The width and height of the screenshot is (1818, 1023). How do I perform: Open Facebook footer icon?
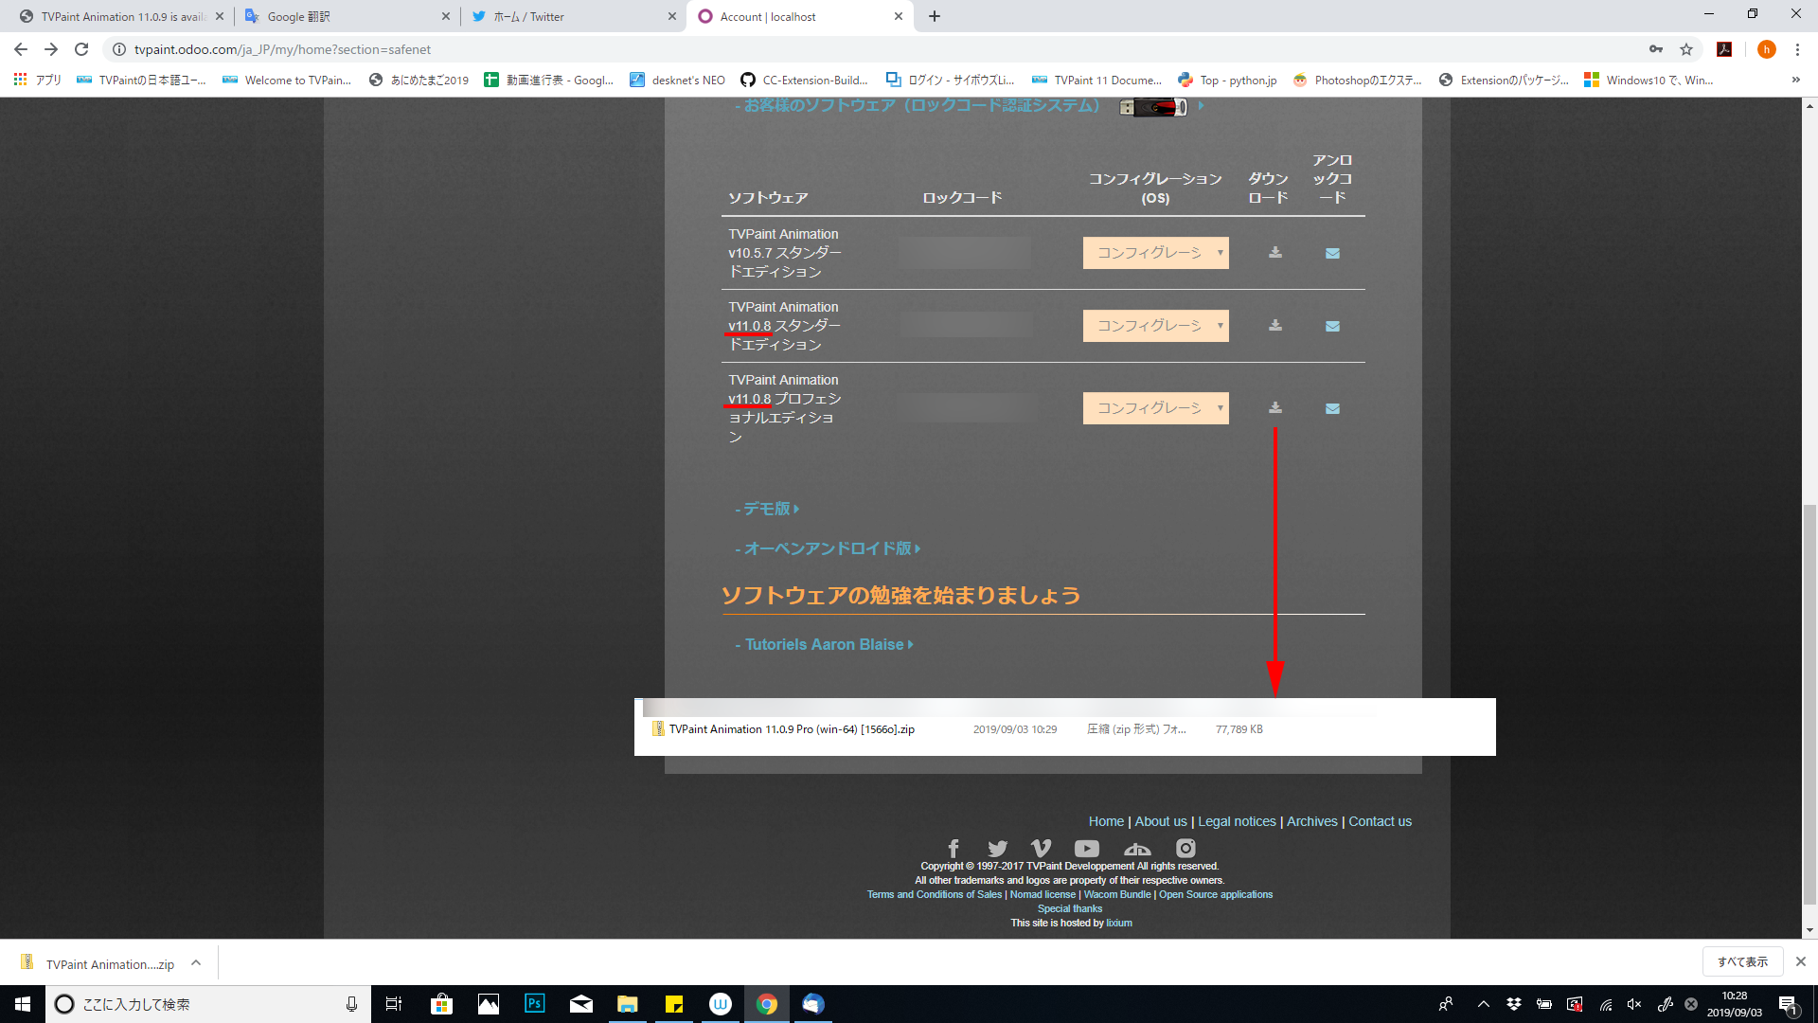pyautogui.click(x=954, y=848)
